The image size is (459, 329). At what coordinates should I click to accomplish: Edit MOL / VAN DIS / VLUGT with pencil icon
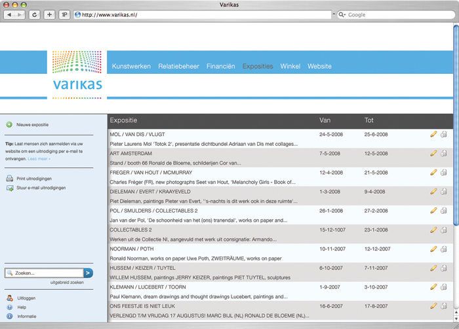pyautogui.click(x=433, y=134)
